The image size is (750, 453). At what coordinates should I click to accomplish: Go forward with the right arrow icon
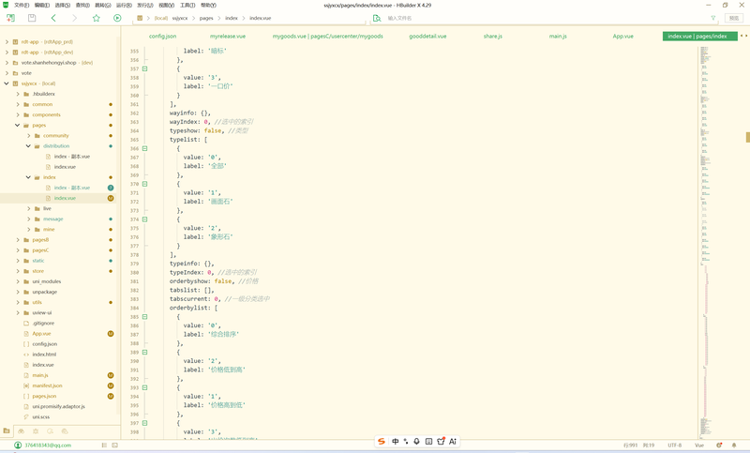coord(74,18)
